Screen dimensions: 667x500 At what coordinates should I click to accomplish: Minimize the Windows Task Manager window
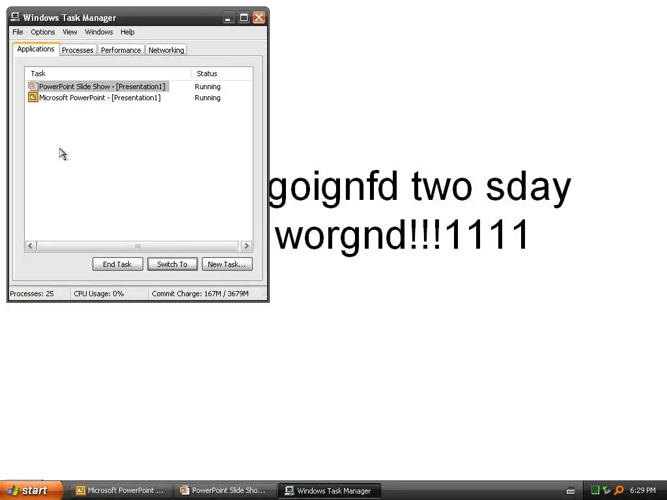pyautogui.click(x=229, y=18)
